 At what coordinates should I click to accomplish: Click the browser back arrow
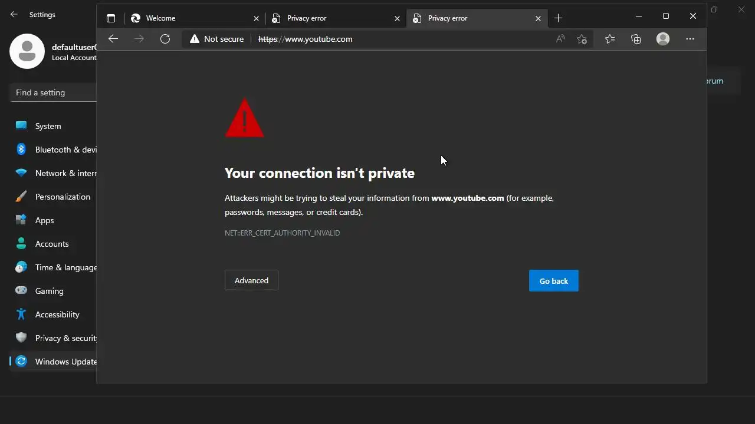coord(113,39)
